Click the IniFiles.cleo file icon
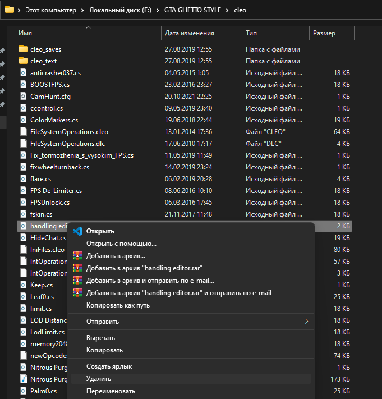The width and height of the screenshot is (382, 399). click(x=24, y=249)
